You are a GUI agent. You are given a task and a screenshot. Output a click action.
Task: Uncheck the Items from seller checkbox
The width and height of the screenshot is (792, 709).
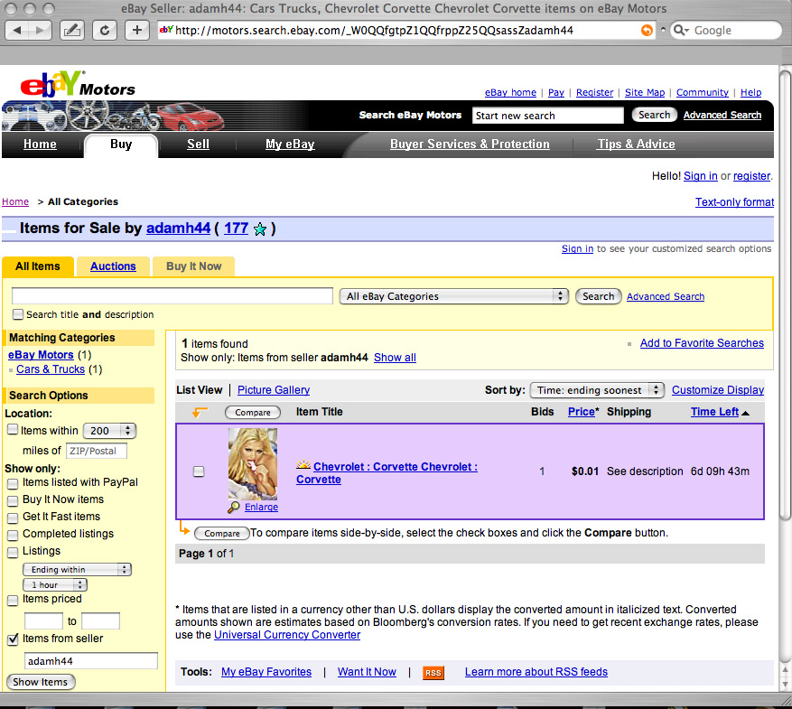pyautogui.click(x=13, y=639)
